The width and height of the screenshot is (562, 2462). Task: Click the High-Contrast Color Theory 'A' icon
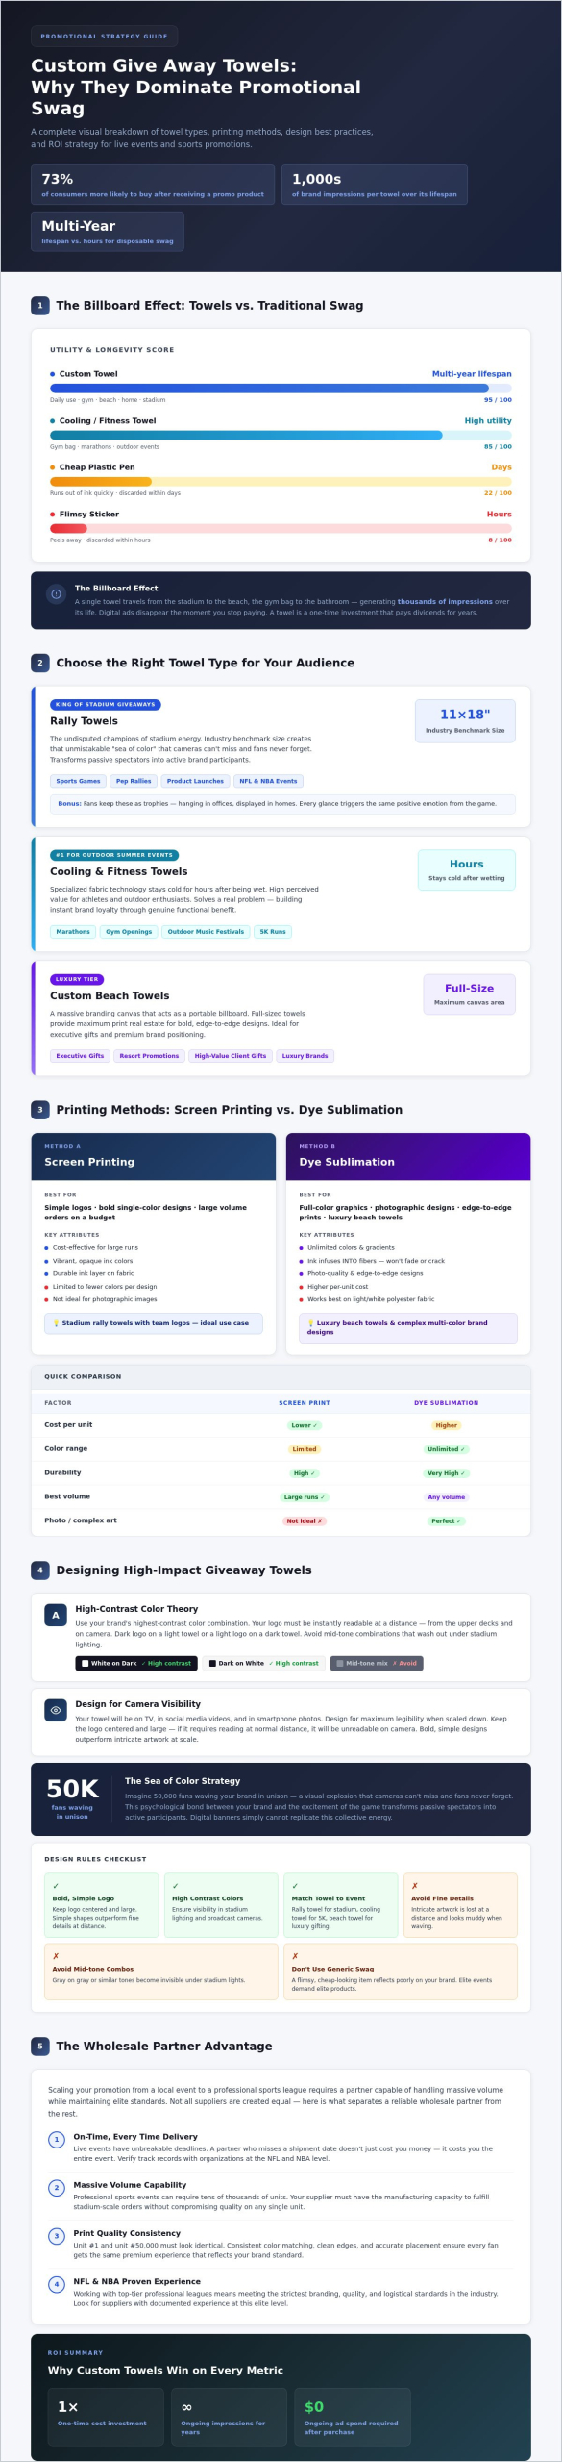[56, 1615]
